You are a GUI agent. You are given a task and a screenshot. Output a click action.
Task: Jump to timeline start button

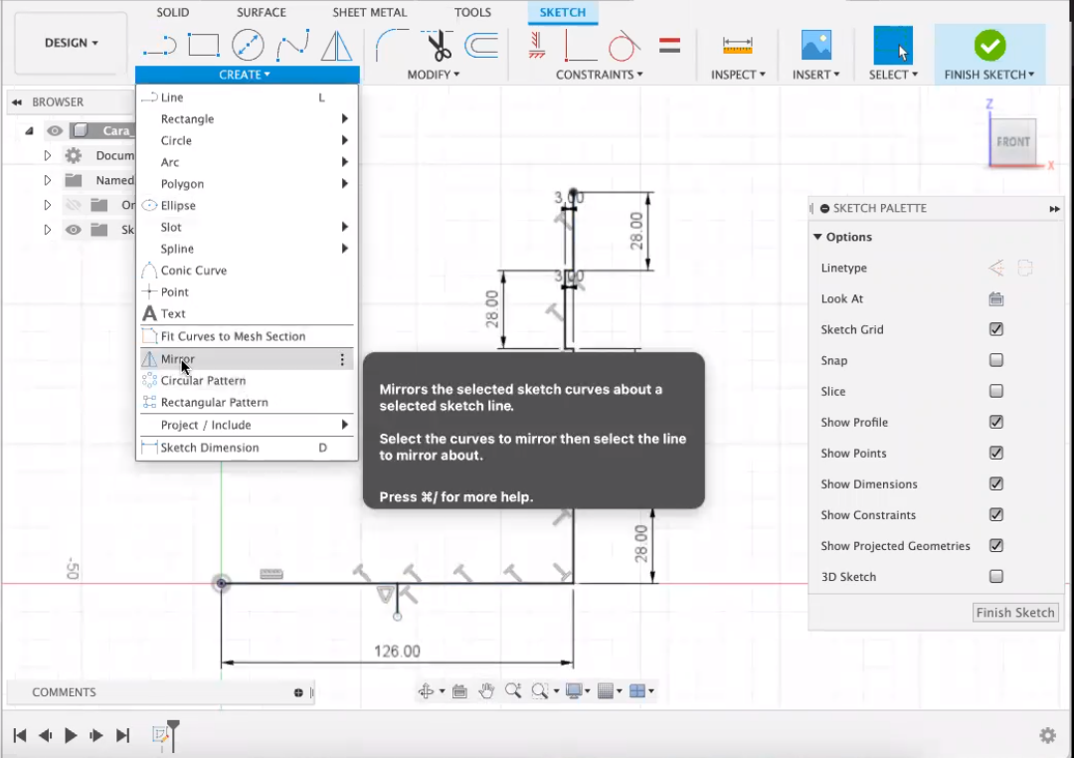click(x=20, y=735)
